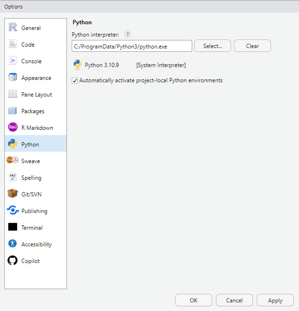Click the Appearance paint bucket icon
This screenshot has width=299, height=311.
pyautogui.click(x=13, y=78)
